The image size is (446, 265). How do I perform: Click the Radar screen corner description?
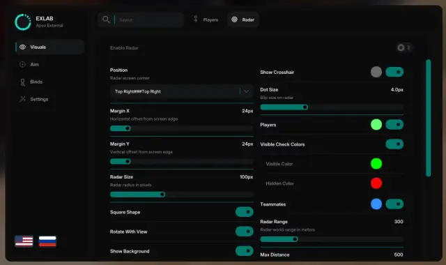pyautogui.click(x=130, y=78)
